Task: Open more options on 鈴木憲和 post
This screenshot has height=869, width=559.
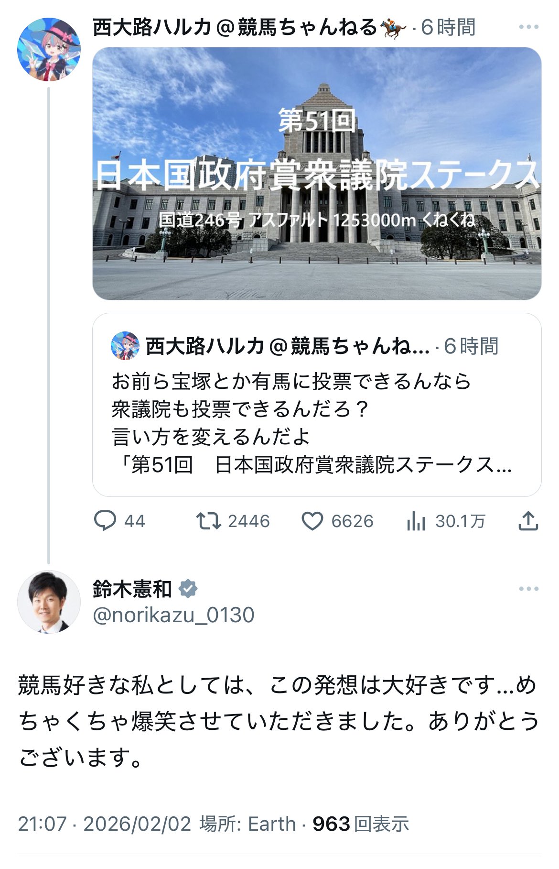Action: [528, 589]
